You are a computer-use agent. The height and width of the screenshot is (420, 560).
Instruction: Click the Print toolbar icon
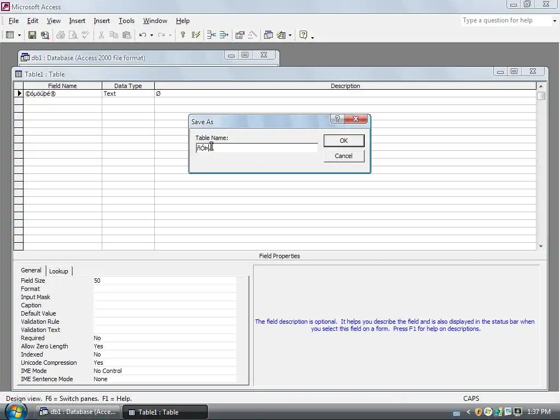click(60, 35)
